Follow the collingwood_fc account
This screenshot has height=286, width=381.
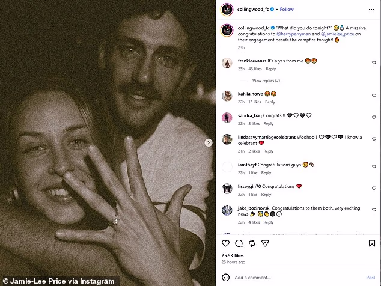[287, 10]
